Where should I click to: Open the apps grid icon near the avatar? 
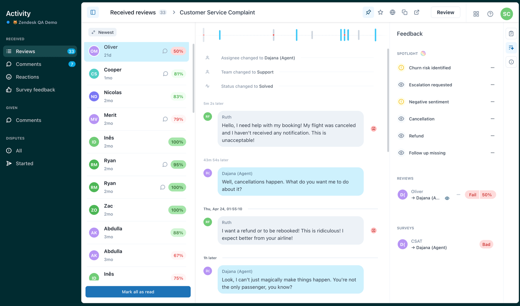pyautogui.click(x=476, y=14)
